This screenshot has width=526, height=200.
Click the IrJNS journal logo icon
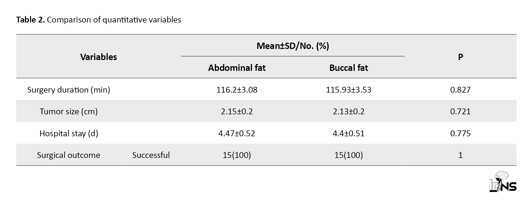(503, 181)
